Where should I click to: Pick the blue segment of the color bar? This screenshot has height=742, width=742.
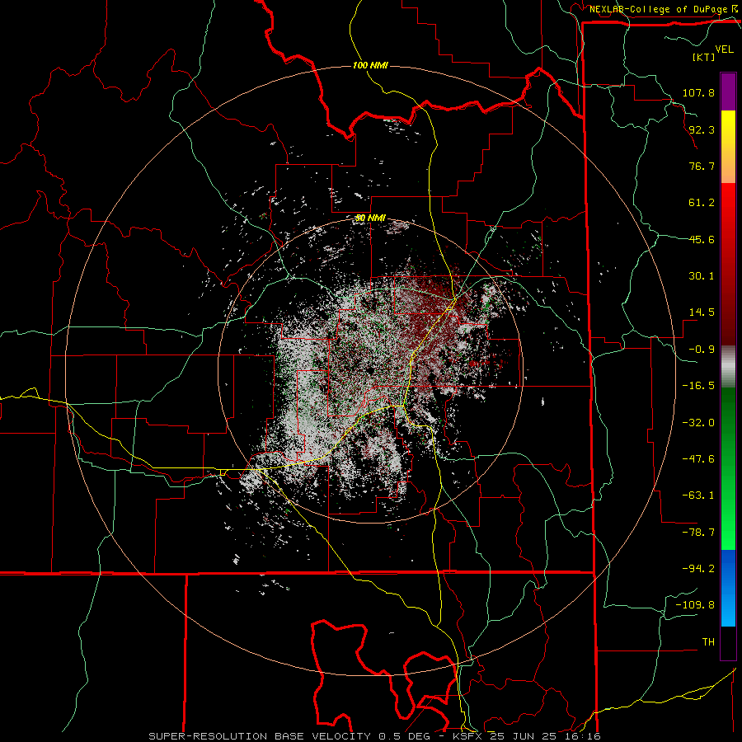coord(728,588)
